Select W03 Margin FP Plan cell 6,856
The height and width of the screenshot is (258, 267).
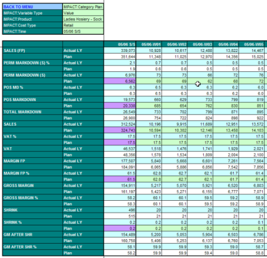point(200,167)
